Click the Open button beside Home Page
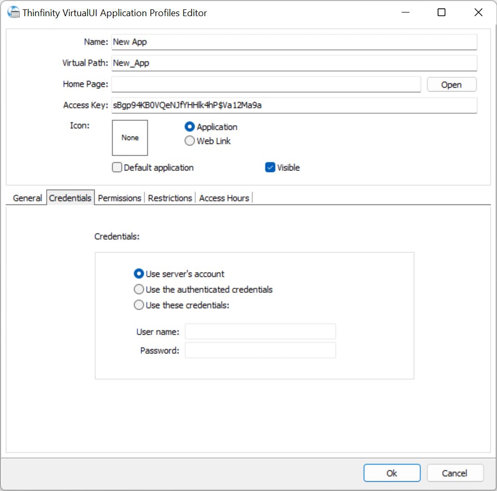This screenshot has width=497, height=491. click(x=451, y=84)
